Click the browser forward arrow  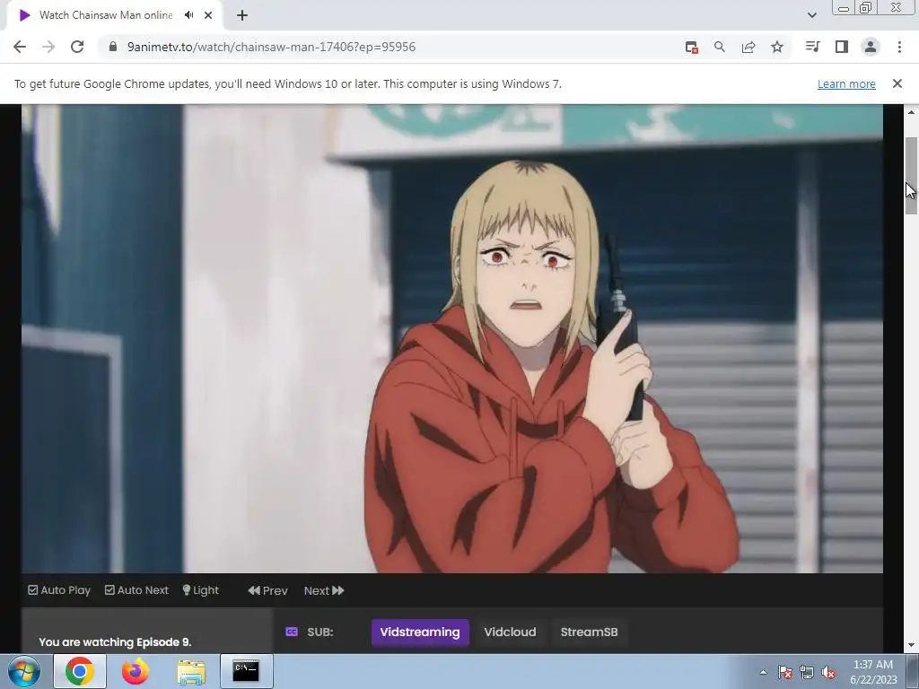click(x=48, y=47)
